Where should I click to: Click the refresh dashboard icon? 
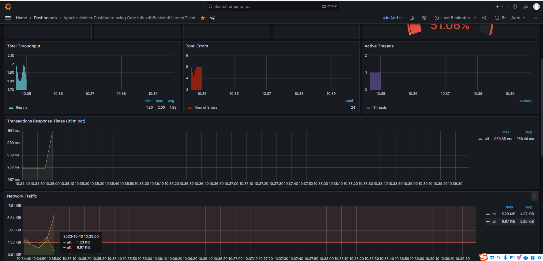497,18
